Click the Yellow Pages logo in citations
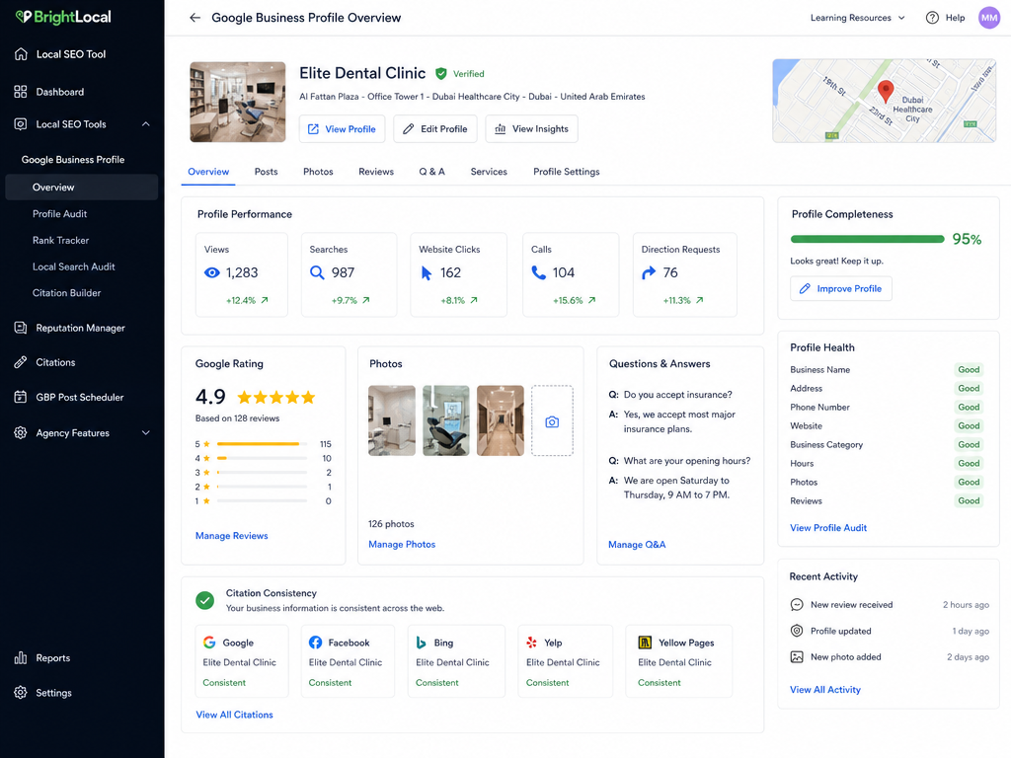 point(645,642)
